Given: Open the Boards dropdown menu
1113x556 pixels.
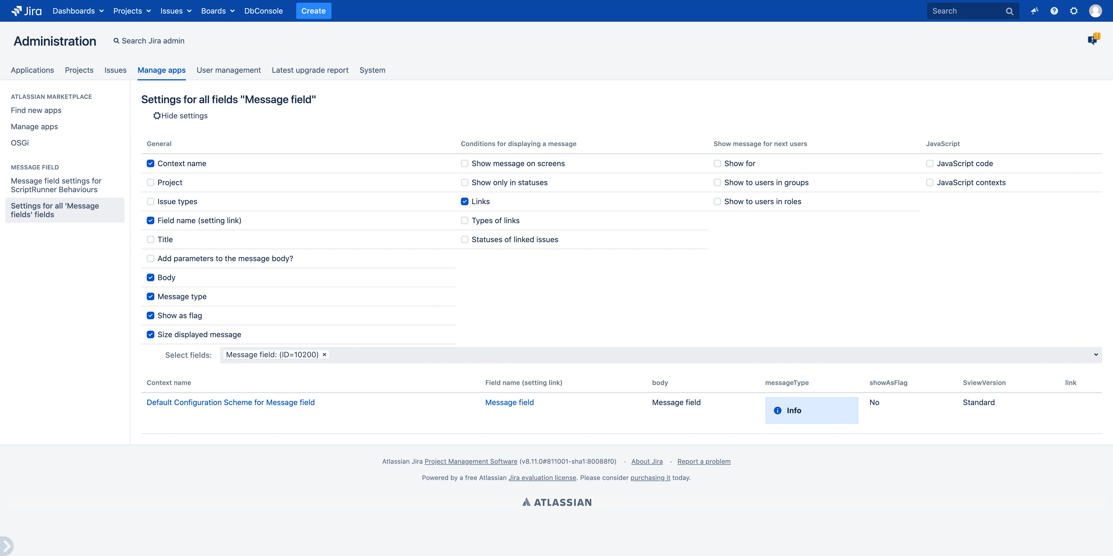Looking at the screenshot, I should 218,11.
